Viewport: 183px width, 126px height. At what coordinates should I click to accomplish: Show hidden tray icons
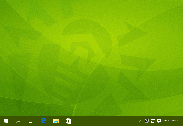(141, 121)
